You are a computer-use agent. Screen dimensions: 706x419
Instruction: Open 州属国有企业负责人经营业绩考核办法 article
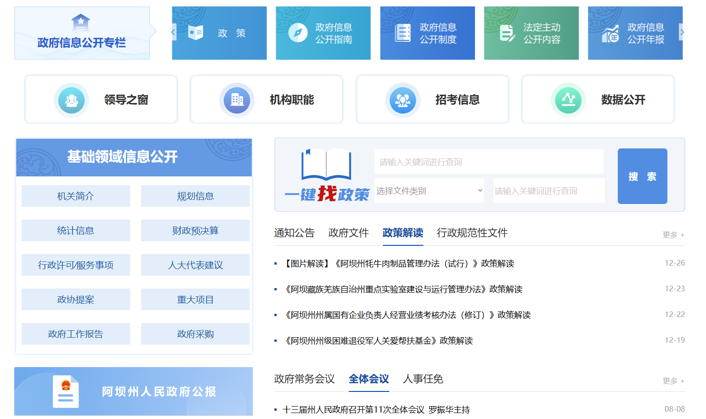pos(406,315)
